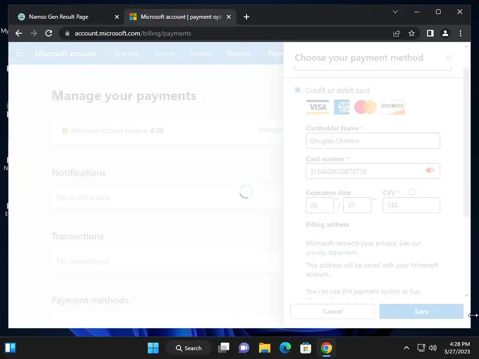
Task: Open the Privacy menu item
Action: (x=164, y=53)
